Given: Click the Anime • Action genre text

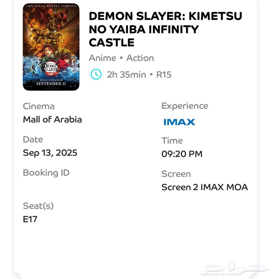Looking at the screenshot, I should click(121, 58).
